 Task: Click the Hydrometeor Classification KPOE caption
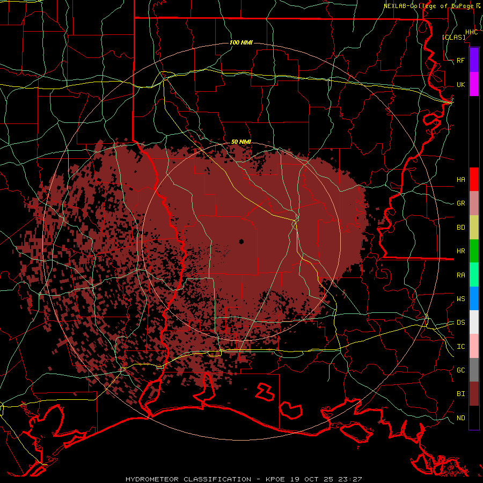coord(244,479)
